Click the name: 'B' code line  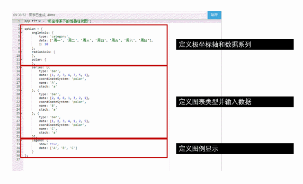point(48,105)
